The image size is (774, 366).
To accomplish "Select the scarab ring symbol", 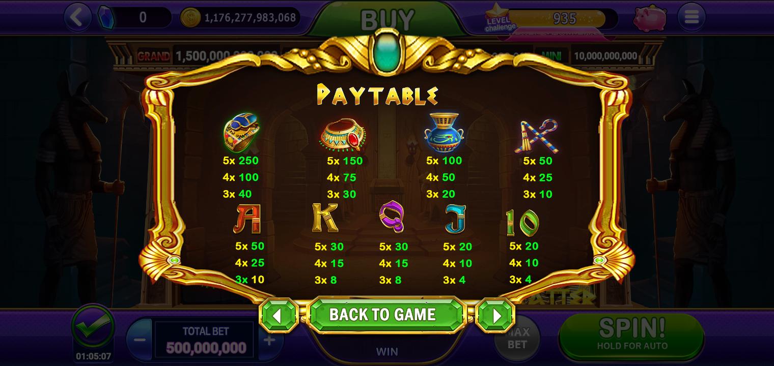I will 240,132.
